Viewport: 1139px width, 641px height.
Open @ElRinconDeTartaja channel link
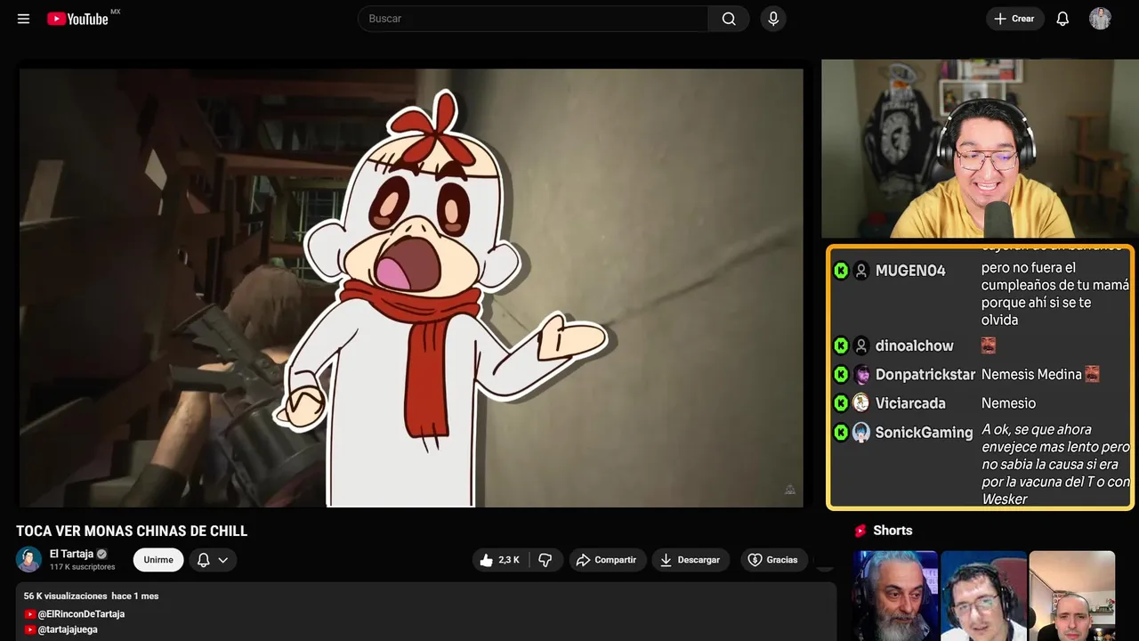click(81, 614)
